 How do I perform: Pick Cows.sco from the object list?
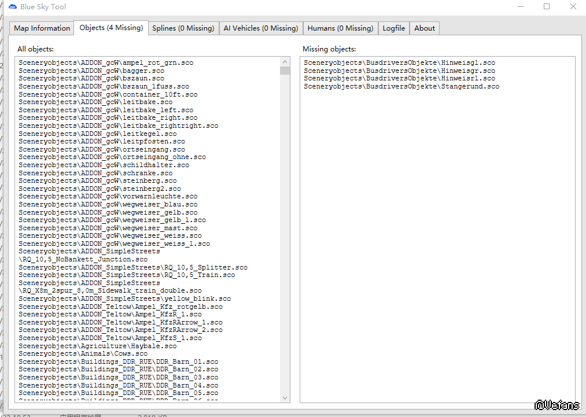[83, 353]
